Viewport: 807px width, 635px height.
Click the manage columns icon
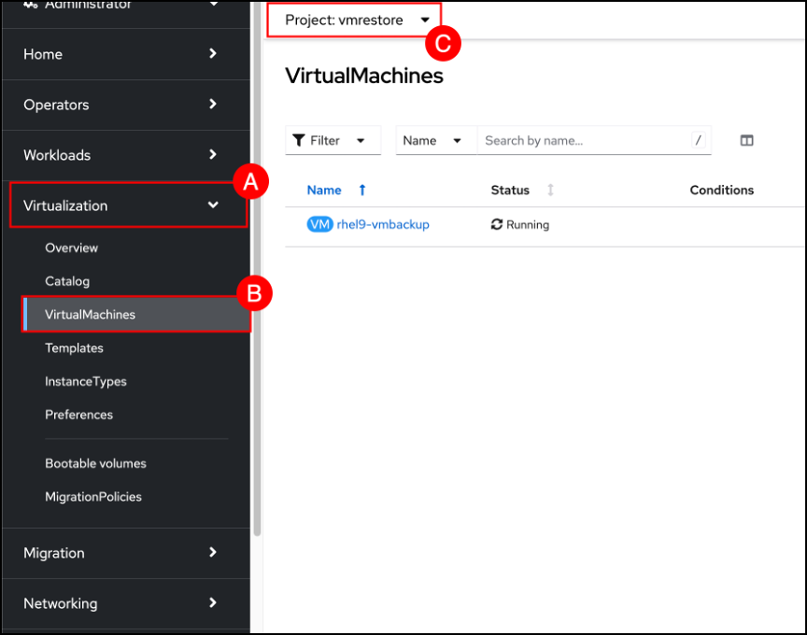click(x=746, y=140)
